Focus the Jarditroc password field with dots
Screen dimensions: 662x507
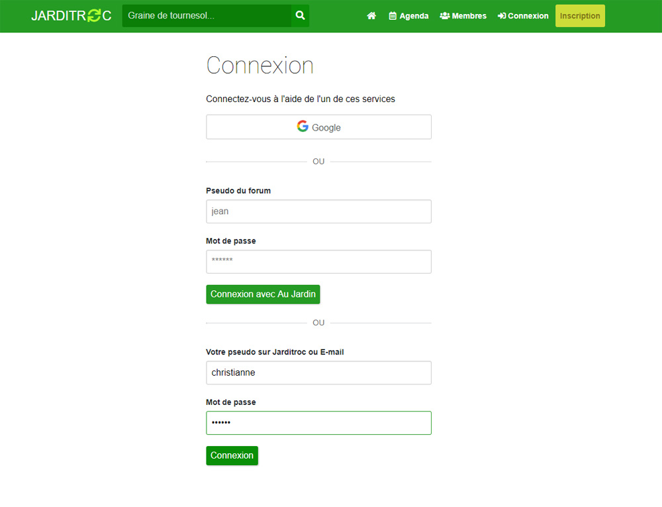(318, 423)
